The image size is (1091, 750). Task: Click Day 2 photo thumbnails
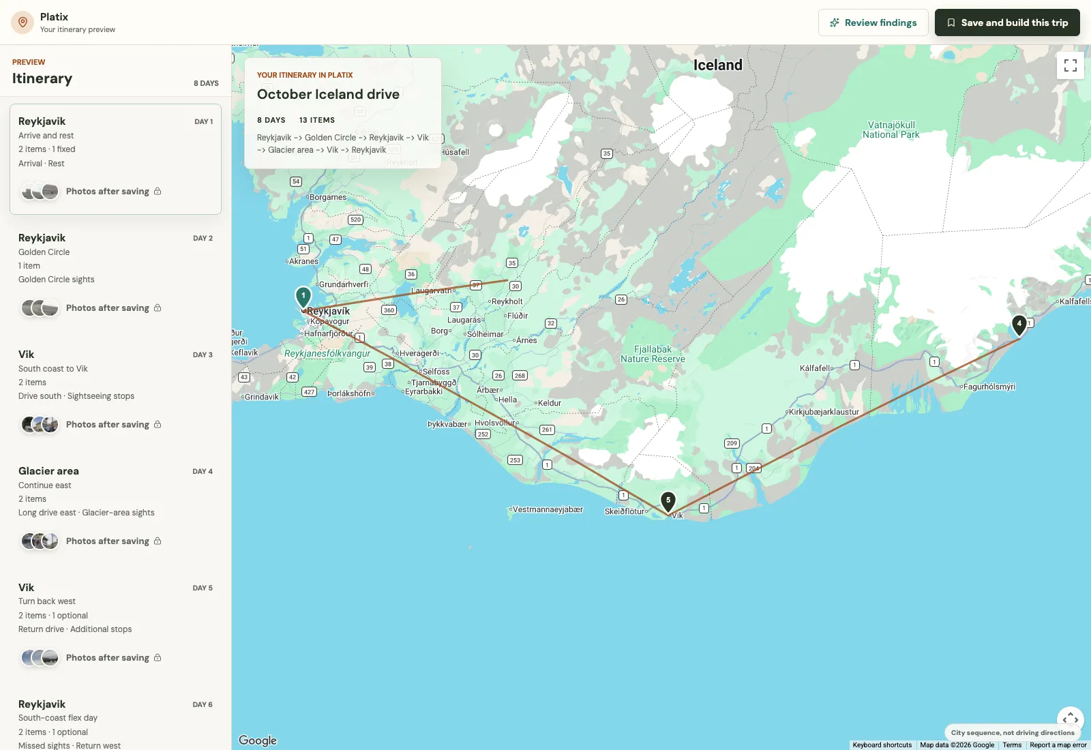tap(40, 307)
